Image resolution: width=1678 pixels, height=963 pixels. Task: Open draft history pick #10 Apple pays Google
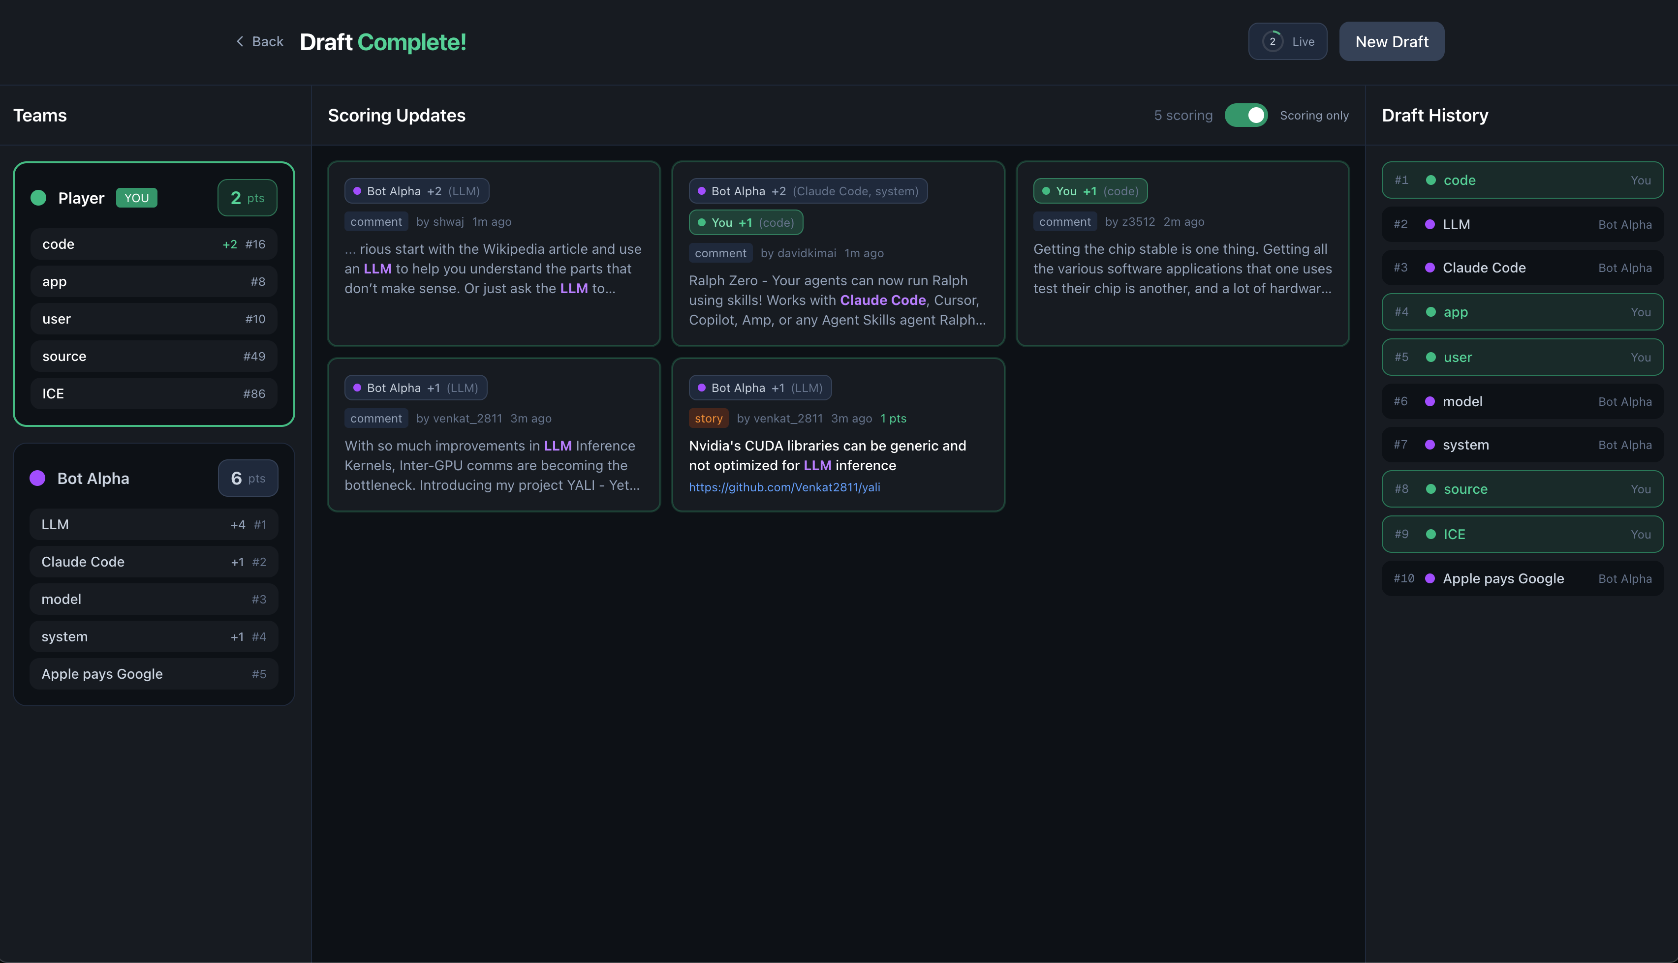tap(1522, 579)
